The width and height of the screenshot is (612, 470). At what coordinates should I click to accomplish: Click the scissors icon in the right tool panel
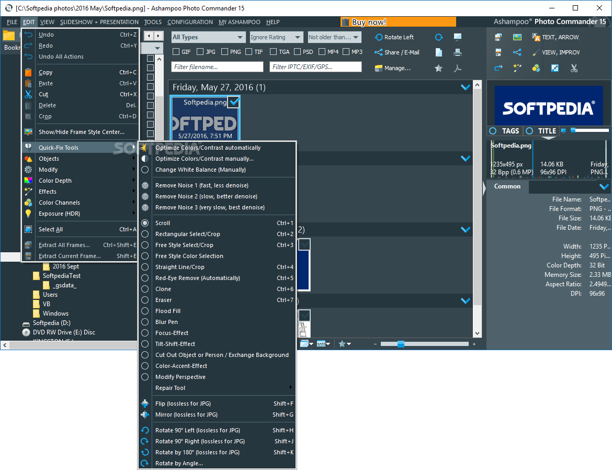pos(574,69)
